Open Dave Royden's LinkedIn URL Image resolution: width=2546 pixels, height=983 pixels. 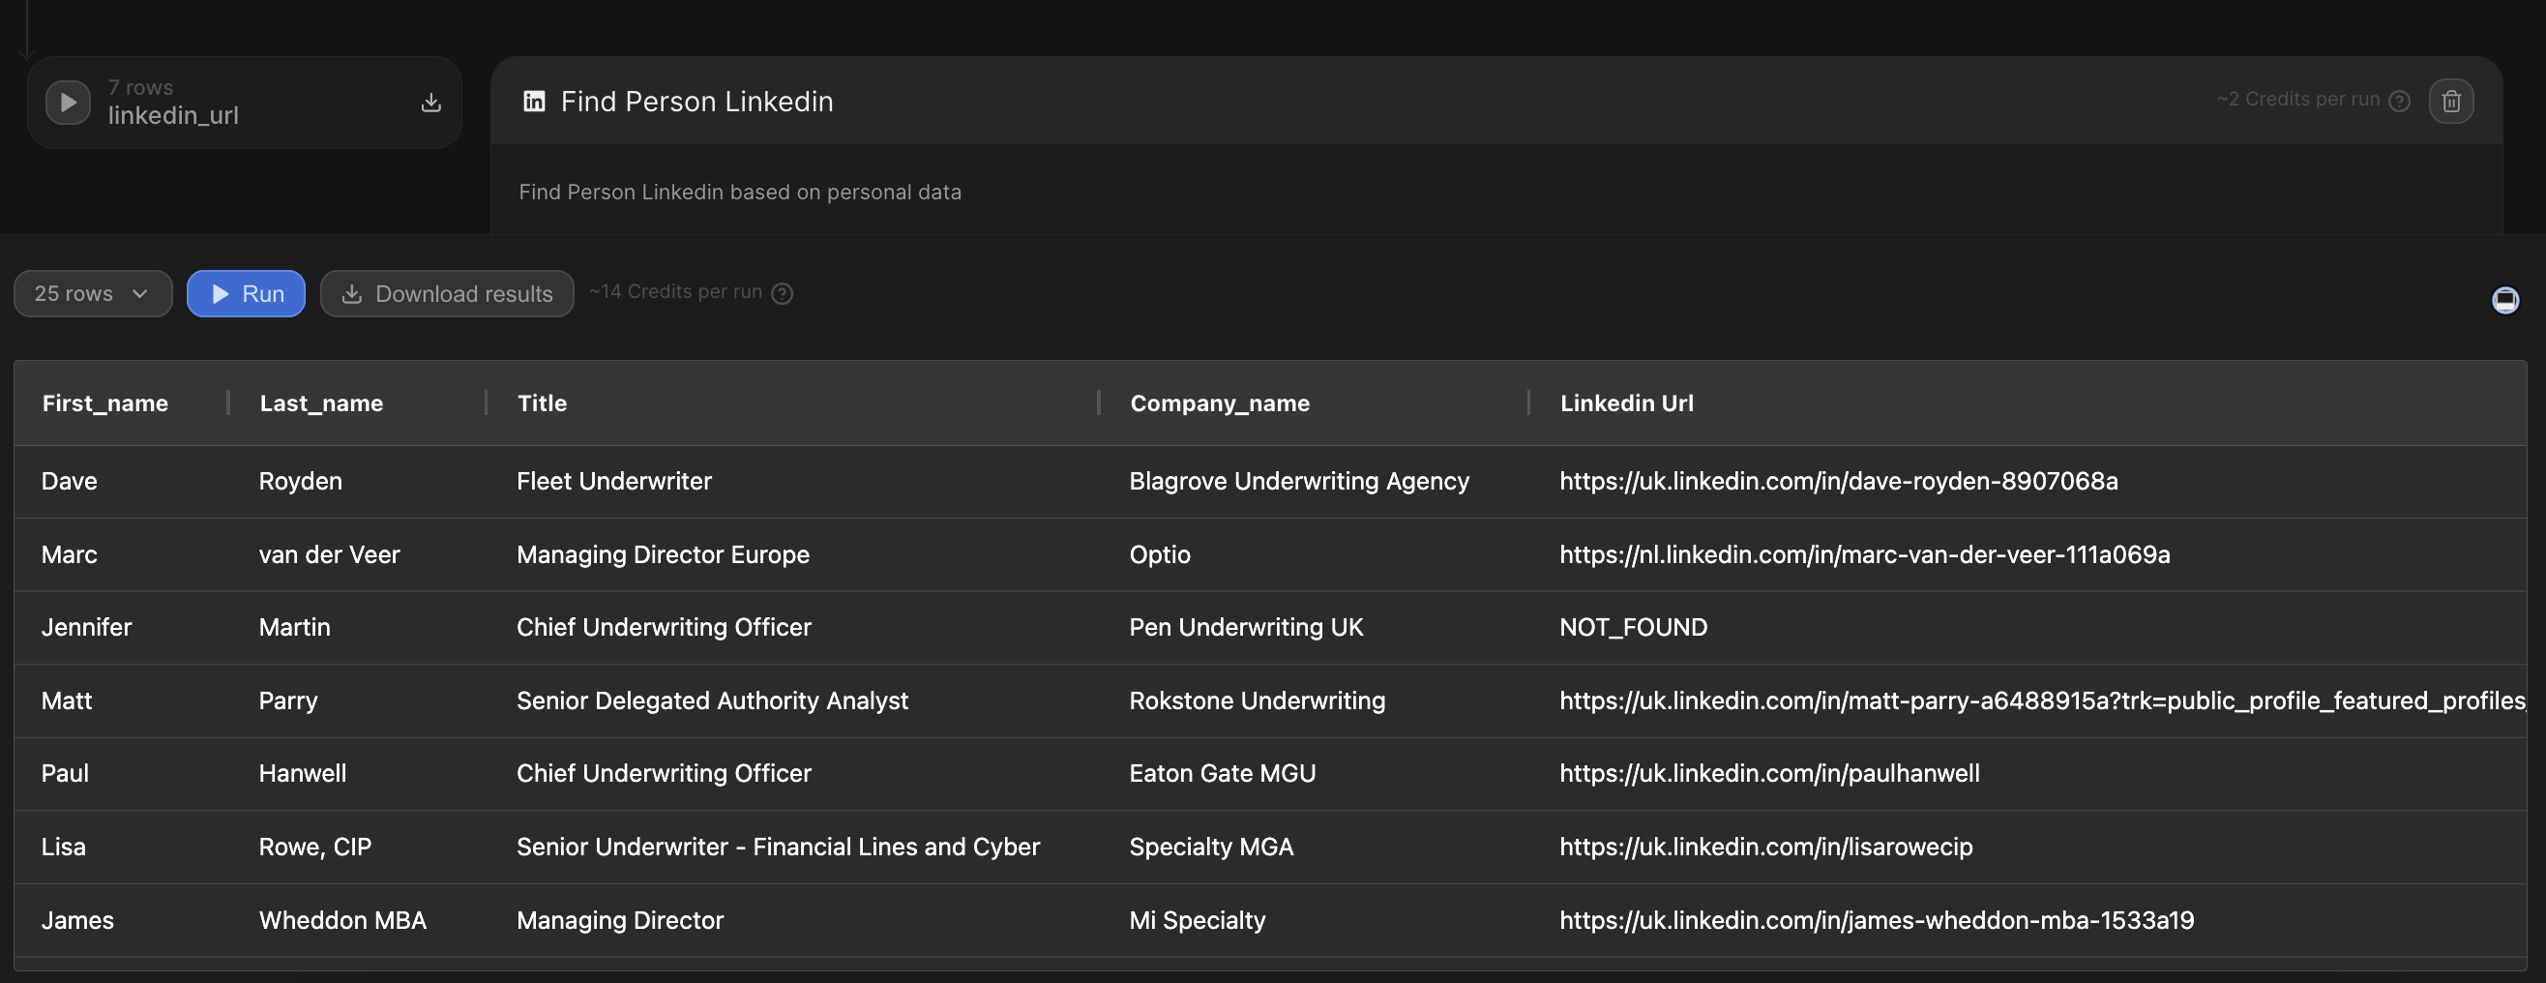[1838, 482]
